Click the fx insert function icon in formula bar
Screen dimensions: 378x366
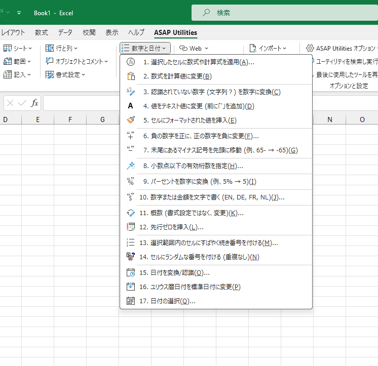[34, 103]
